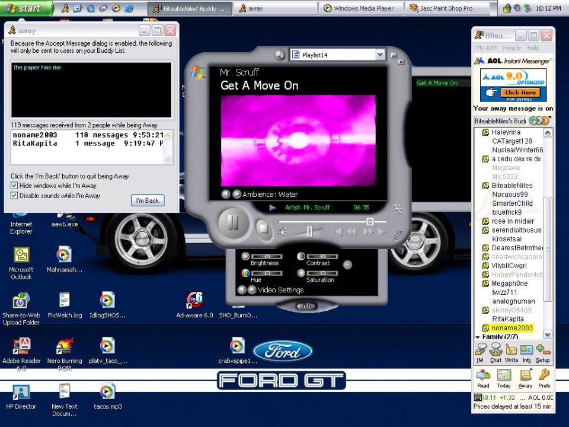Image resolution: width=569 pixels, height=427 pixels.
Task: Skip to the next track
Action: tap(382, 232)
